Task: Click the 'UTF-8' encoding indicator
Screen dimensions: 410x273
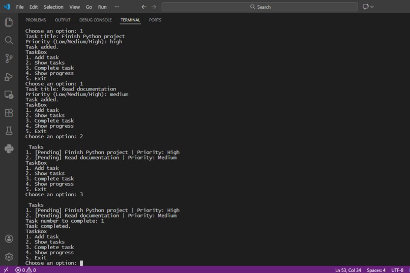Action: 397,270
